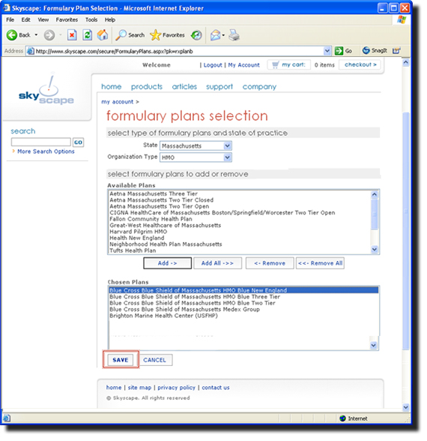The image size is (427, 441).
Task: Refresh the page with the Refresh icon
Action: [88, 35]
